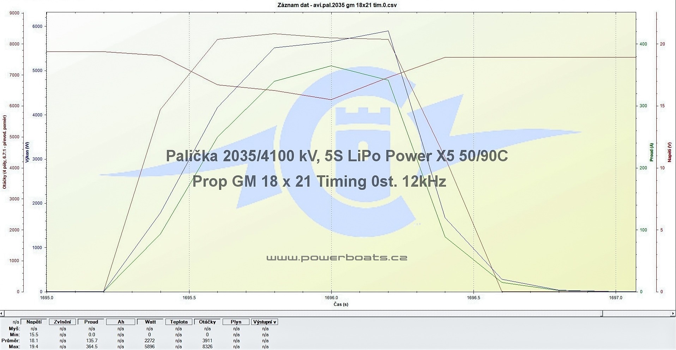The height and width of the screenshot is (350, 676).
Task: Click the Min Proud value 0.0
Action: (92, 334)
